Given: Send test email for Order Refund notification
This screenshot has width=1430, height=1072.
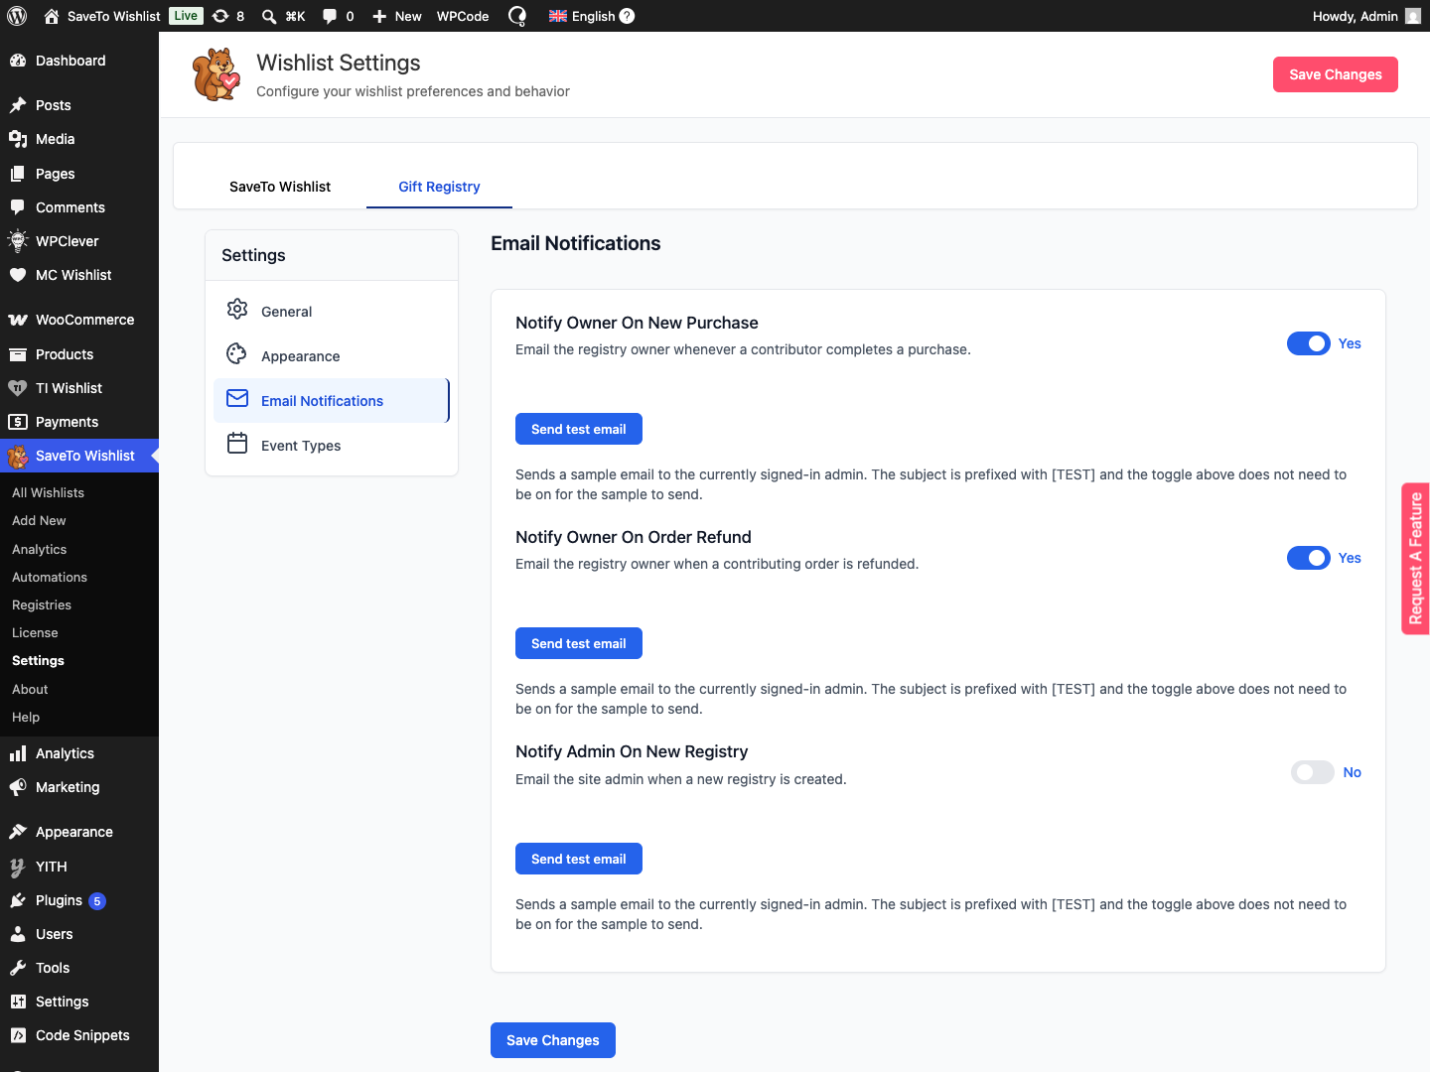Looking at the screenshot, I should [579, 643].
